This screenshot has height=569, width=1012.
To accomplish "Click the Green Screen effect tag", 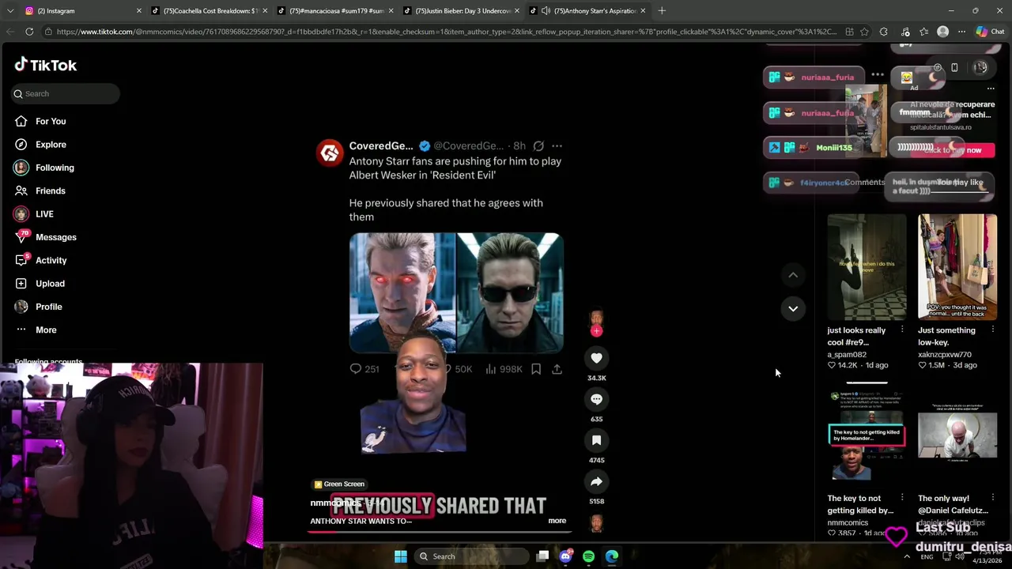I will [x=339, y=484].
